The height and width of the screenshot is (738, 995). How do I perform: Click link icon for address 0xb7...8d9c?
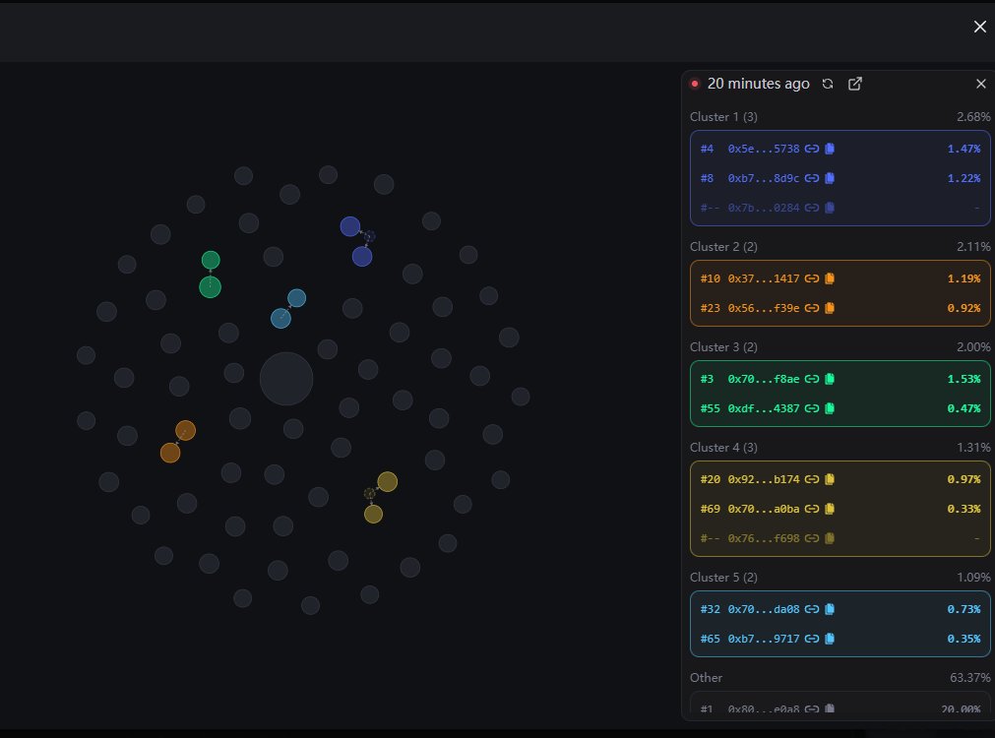[x=812, y=178]
